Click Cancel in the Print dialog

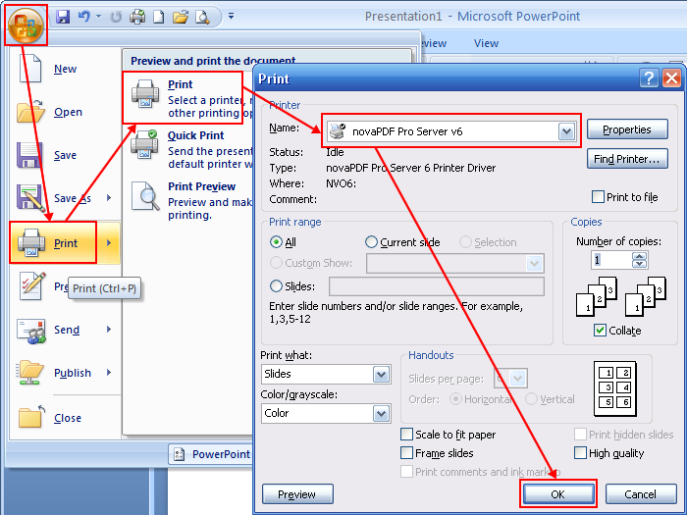coord(641,494)
